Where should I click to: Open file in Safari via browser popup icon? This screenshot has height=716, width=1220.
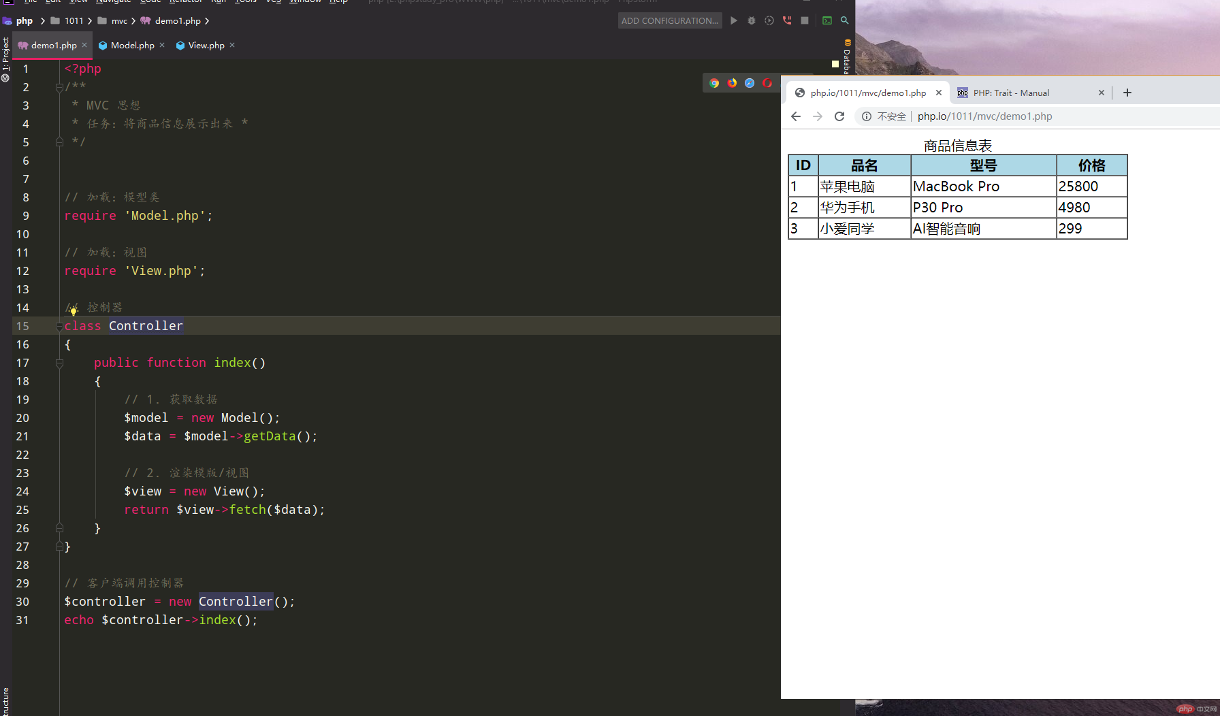[750, 83]
